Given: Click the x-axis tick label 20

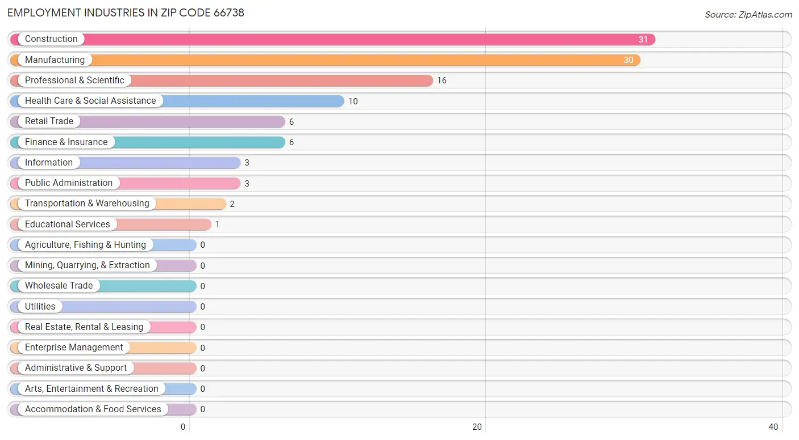Looking at the screenshot, I should tap(477, 427).
